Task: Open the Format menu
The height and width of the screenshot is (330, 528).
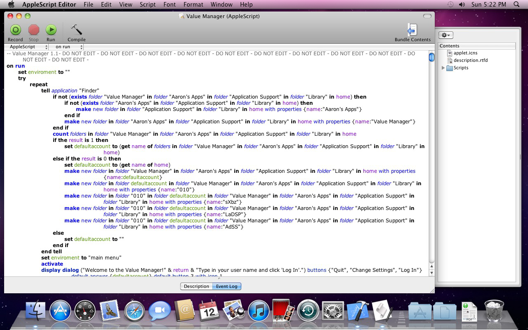Action: pyautogui.click(x=193, y=5)
